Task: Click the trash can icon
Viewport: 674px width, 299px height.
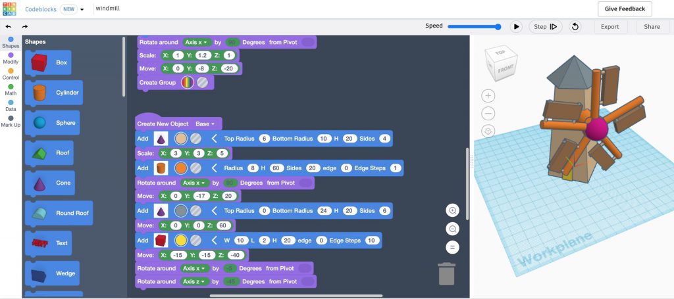Action: pyautogui.click(x=446, y=273)
